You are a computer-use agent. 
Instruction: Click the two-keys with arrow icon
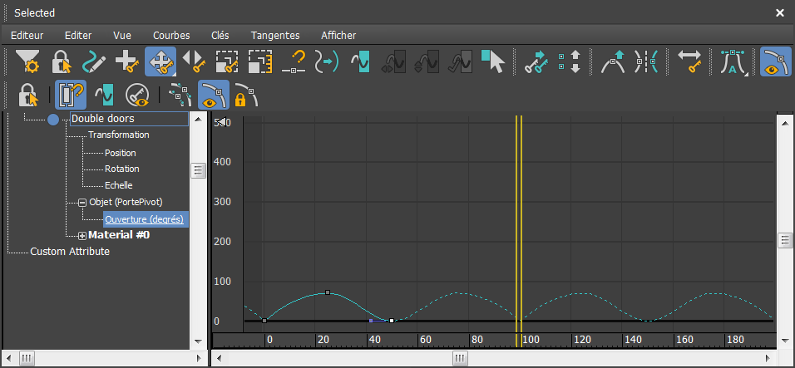click(x=536, y=61)
